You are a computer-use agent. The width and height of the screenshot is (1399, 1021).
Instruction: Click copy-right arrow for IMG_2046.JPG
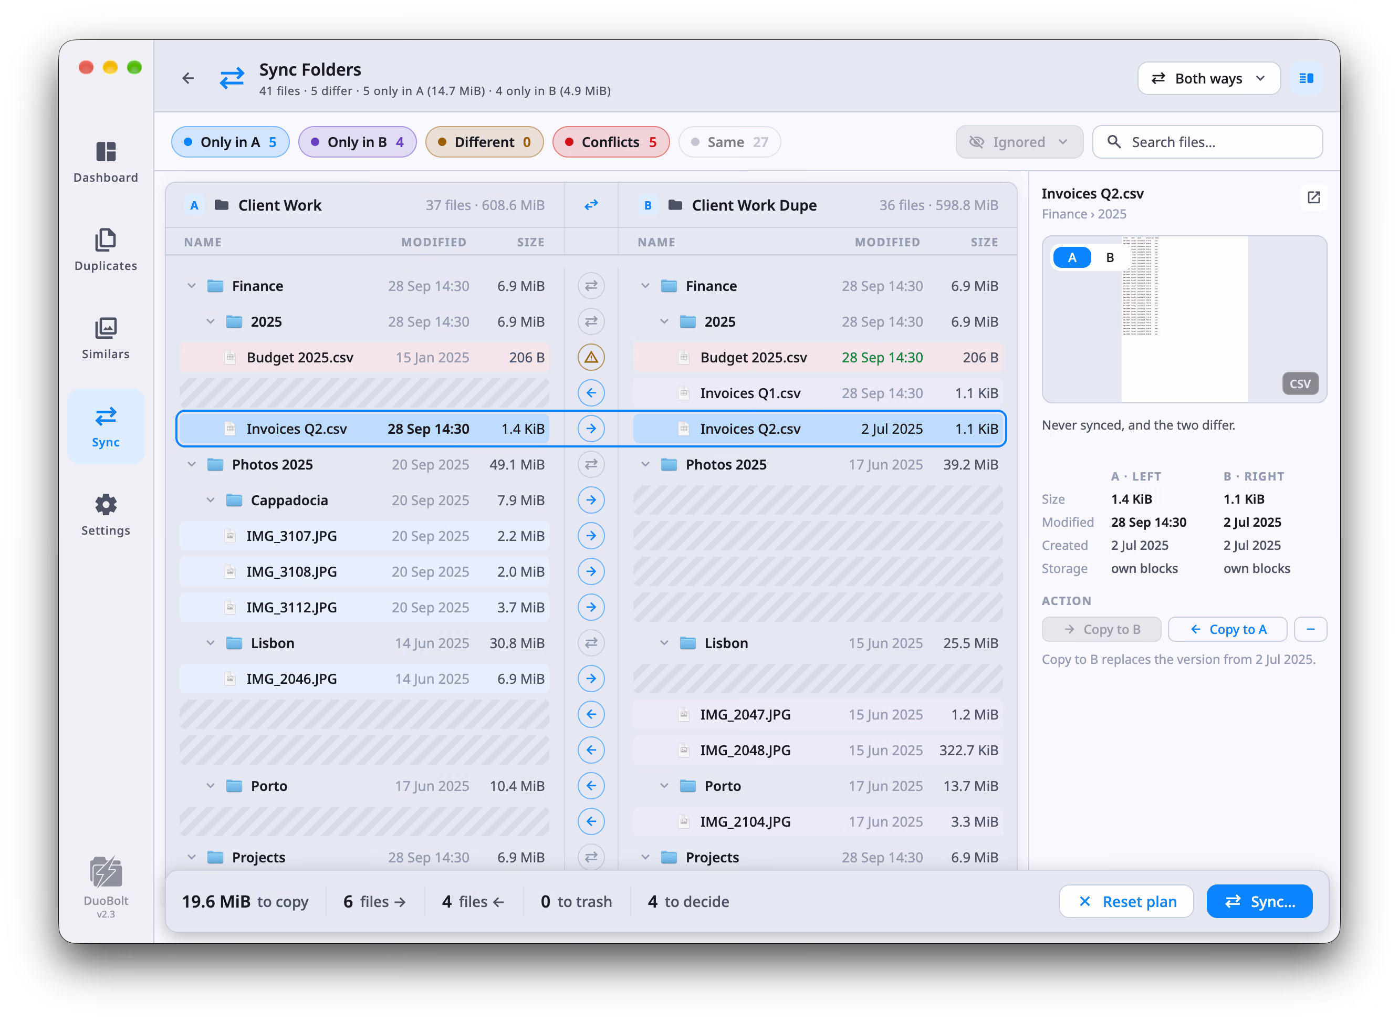(591, 679)
